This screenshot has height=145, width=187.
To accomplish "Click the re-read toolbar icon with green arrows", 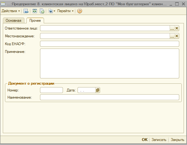I will [x=35, y=11].
